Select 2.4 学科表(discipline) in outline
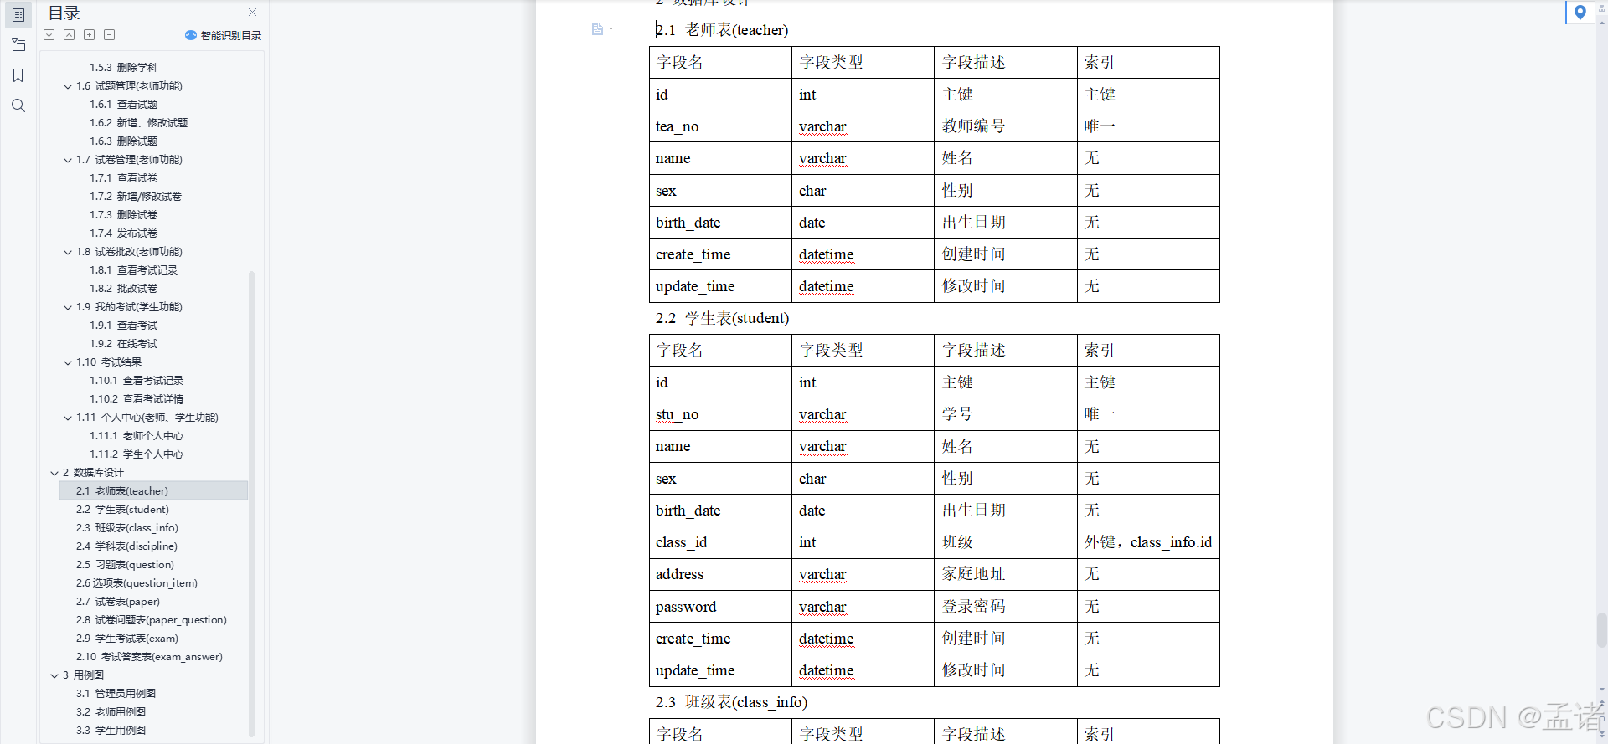The height and width of the screenshot is (744, 1608). [x=126, y=546]
